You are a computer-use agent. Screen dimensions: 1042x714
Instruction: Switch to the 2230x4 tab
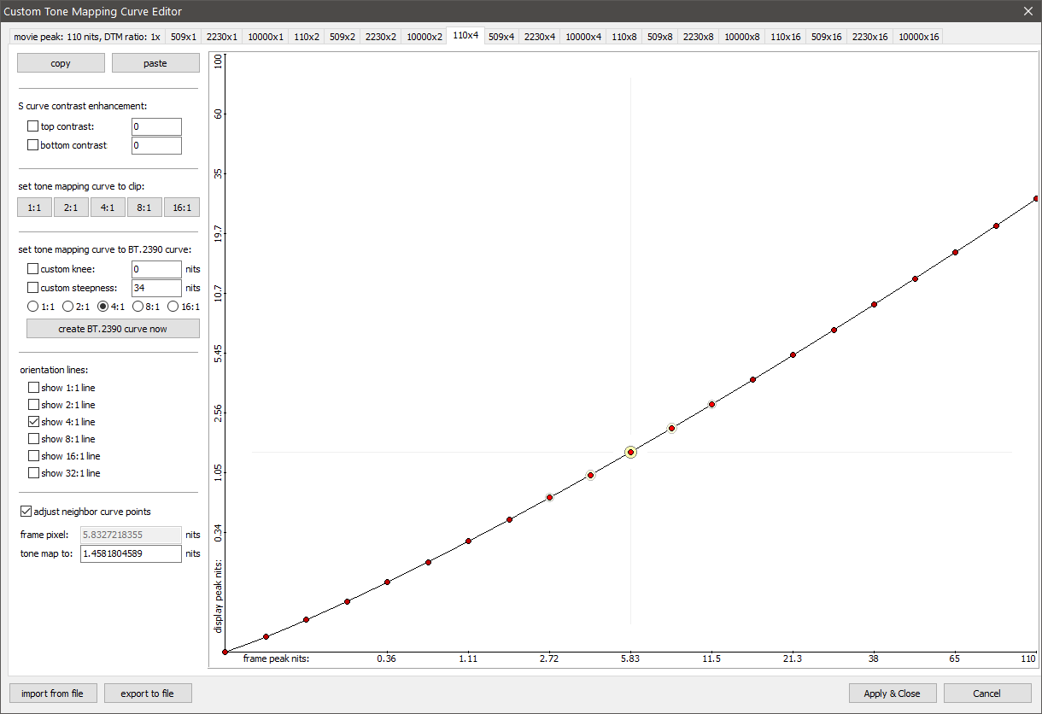pyautogui.click(x=540, y=37)
